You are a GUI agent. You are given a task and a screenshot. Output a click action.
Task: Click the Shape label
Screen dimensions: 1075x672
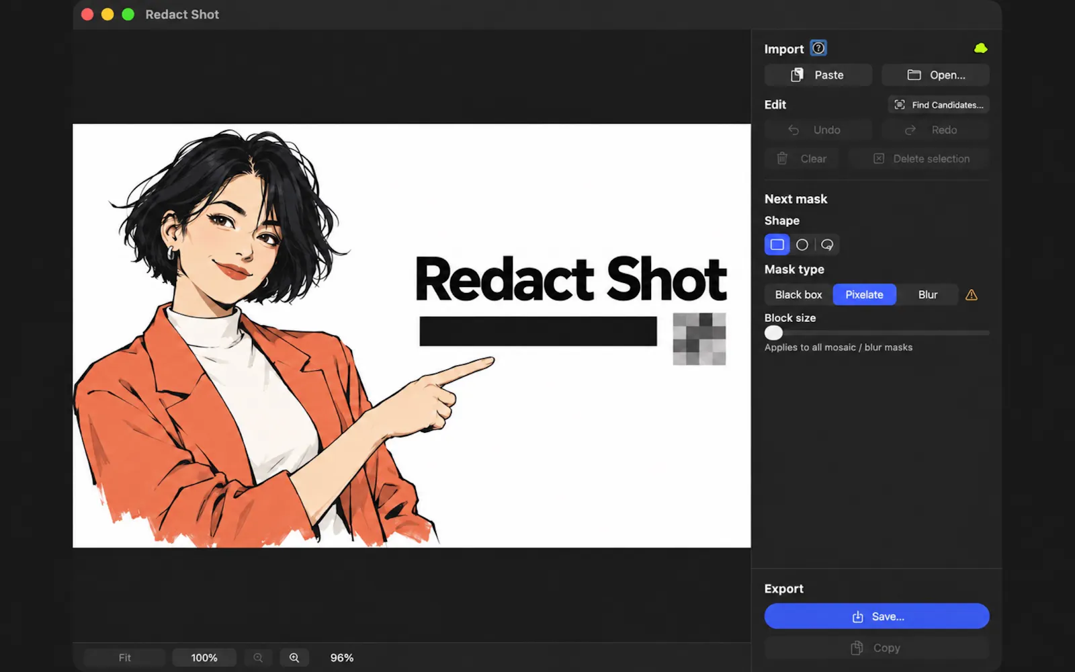782,220
